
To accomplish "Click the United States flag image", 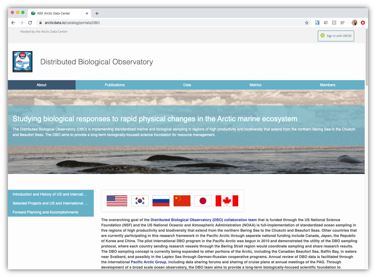I will coord(117,201).
